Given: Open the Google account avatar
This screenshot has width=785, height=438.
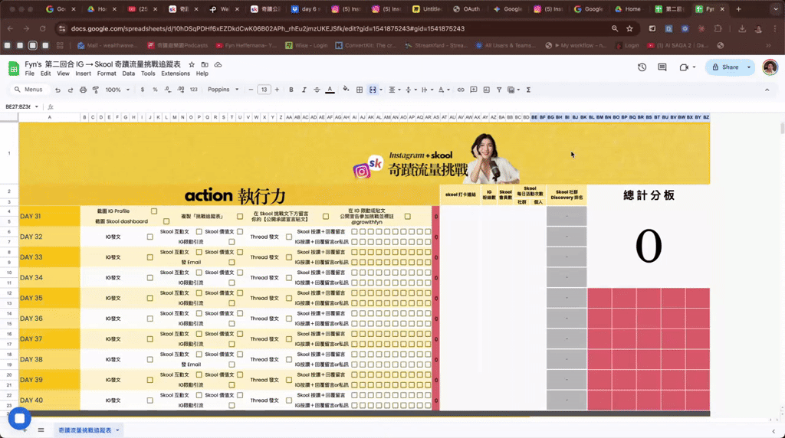Looking at the screenshot, I should click(x=770, y=67).
